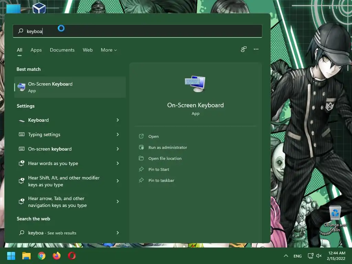This screenshot has width=352, height=264.
Task: Open the clock showing 12:44 AM
Action: pyautogui.click(x=336, y=256)
